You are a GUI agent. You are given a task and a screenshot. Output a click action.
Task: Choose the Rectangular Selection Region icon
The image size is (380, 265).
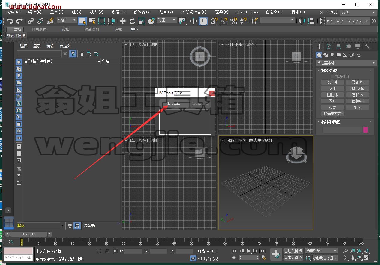(x=102, y=21)
